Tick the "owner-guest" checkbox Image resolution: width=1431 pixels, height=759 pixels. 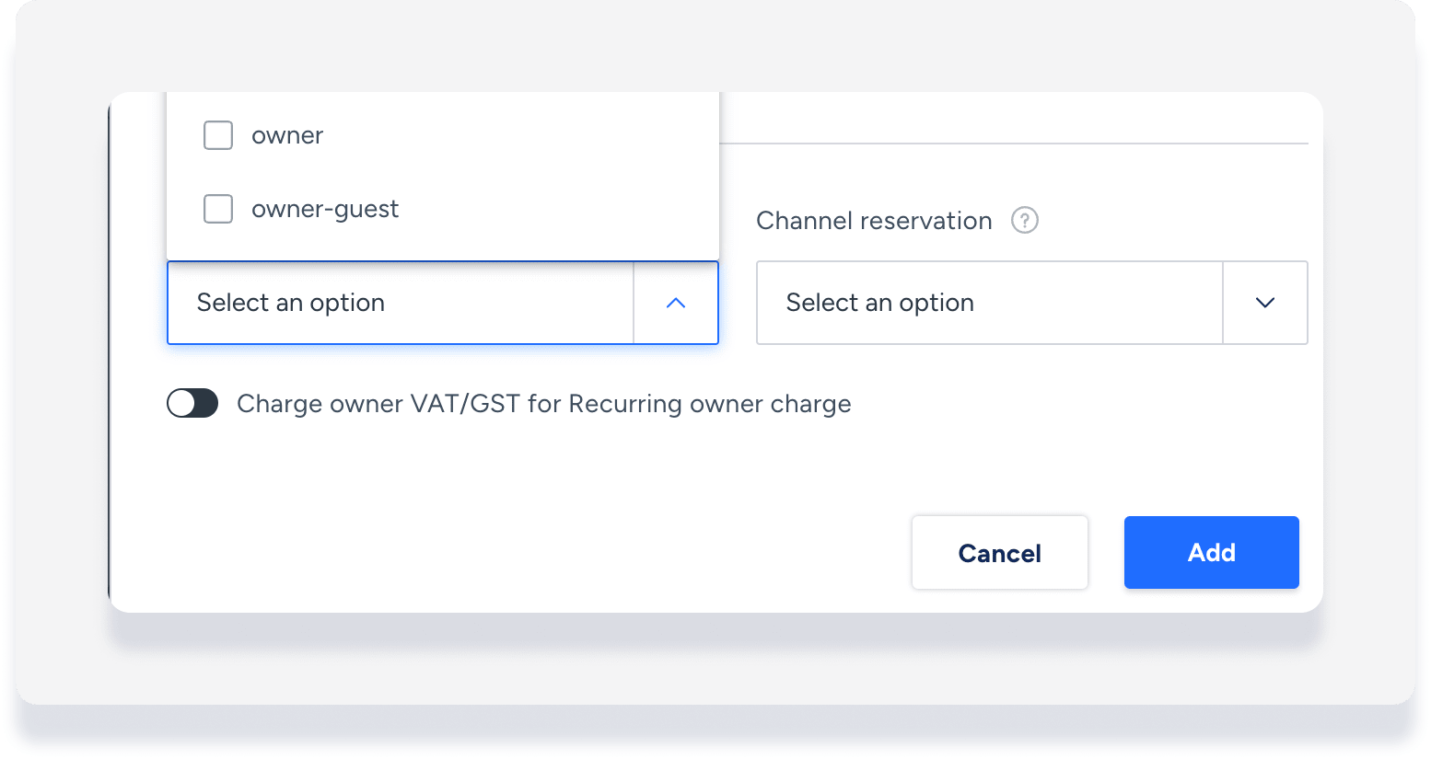(x=218, y=209)
